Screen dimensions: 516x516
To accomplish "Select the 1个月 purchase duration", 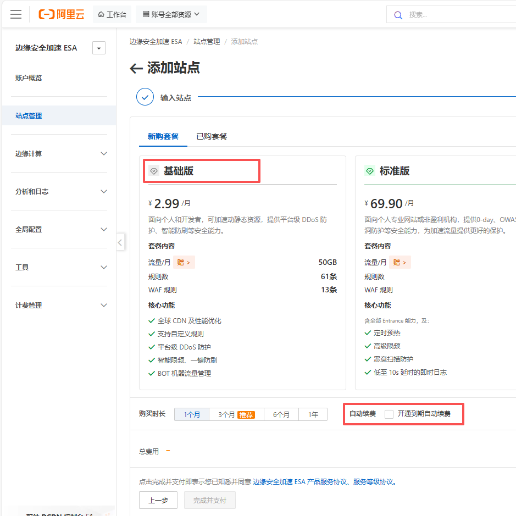I will tap(192, 414).
